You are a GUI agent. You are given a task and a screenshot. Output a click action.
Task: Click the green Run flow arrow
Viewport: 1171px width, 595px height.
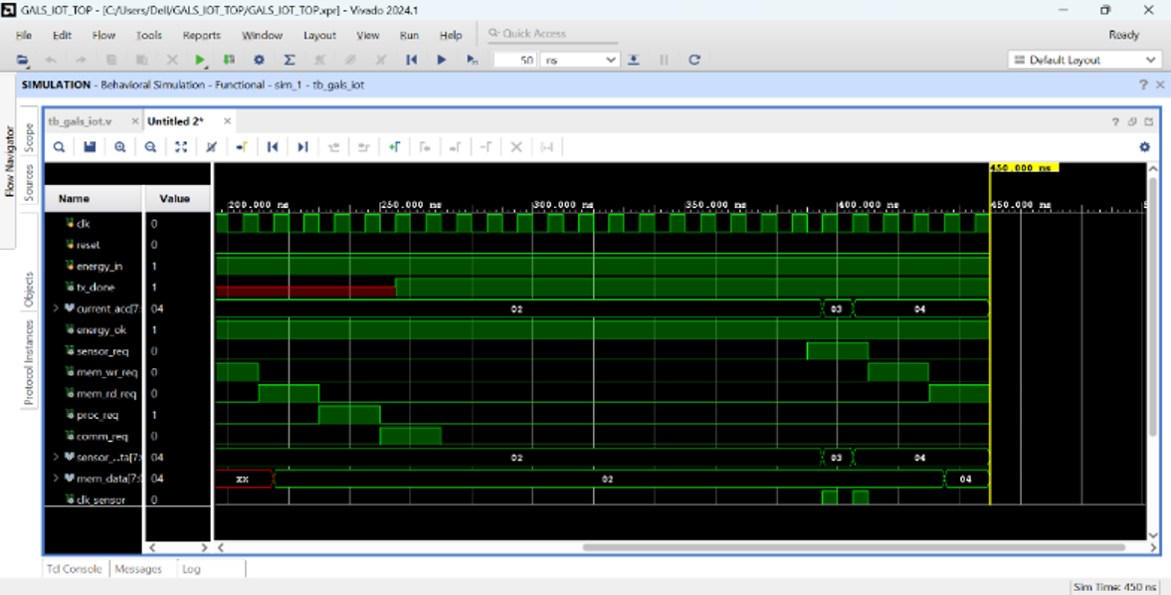pos(199,60)
